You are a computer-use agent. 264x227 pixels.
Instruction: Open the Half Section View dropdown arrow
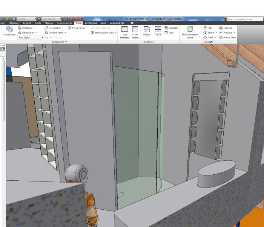116,33
